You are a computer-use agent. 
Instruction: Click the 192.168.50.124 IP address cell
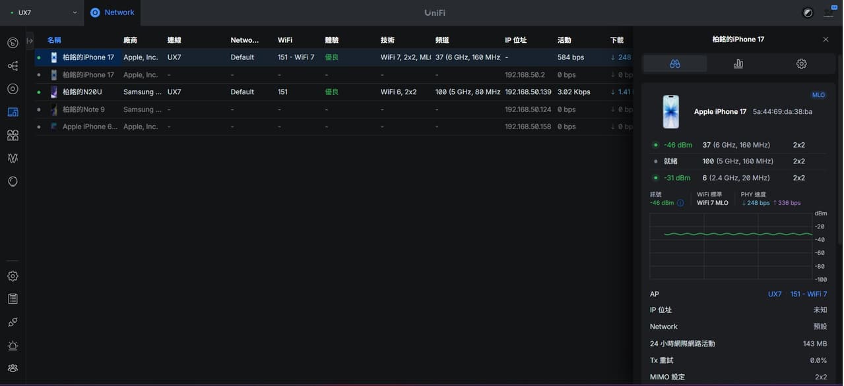click(x=528, y=109)
